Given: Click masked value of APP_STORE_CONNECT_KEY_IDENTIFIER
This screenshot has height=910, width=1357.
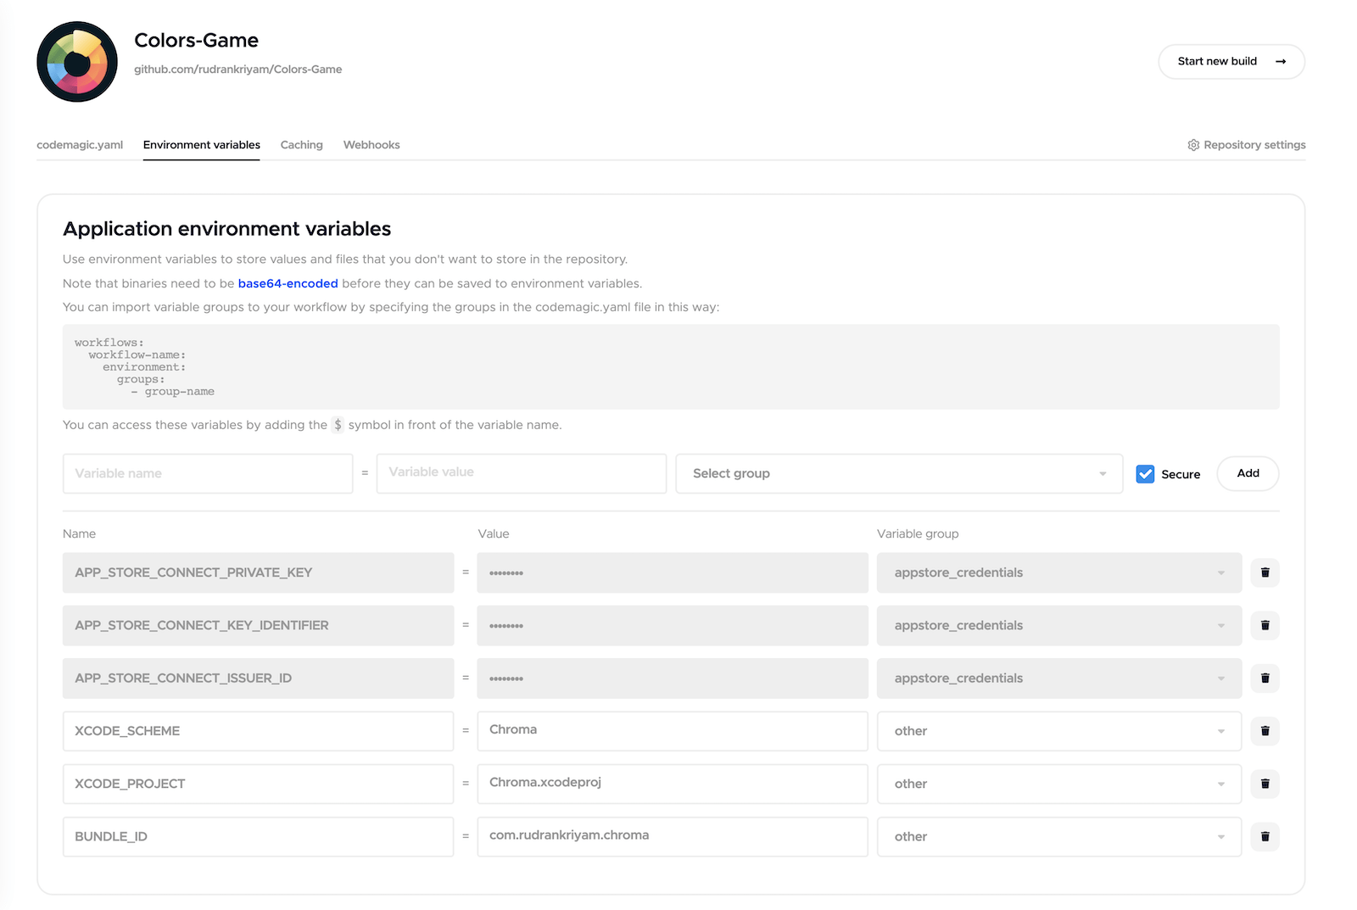Looking at the screenshot, I should point(673,625).
